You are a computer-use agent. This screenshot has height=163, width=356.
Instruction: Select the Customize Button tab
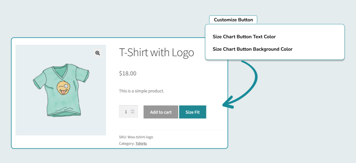[x=233, y=20]
